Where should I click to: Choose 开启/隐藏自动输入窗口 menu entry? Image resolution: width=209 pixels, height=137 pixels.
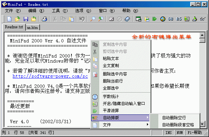click(121, 104)
